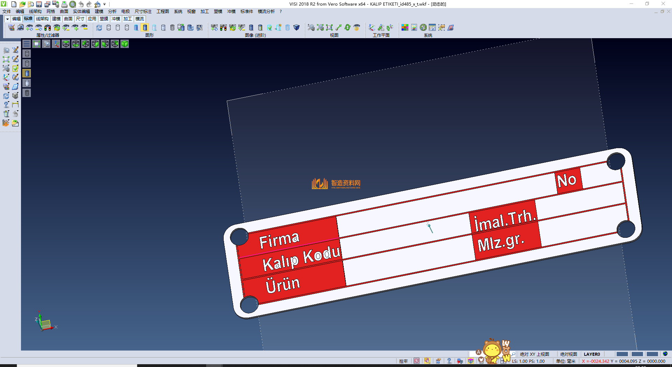672x367 pixels.
Task: Click the workplane axis icon
Action: pyautogui.click(x=372, y=27)
